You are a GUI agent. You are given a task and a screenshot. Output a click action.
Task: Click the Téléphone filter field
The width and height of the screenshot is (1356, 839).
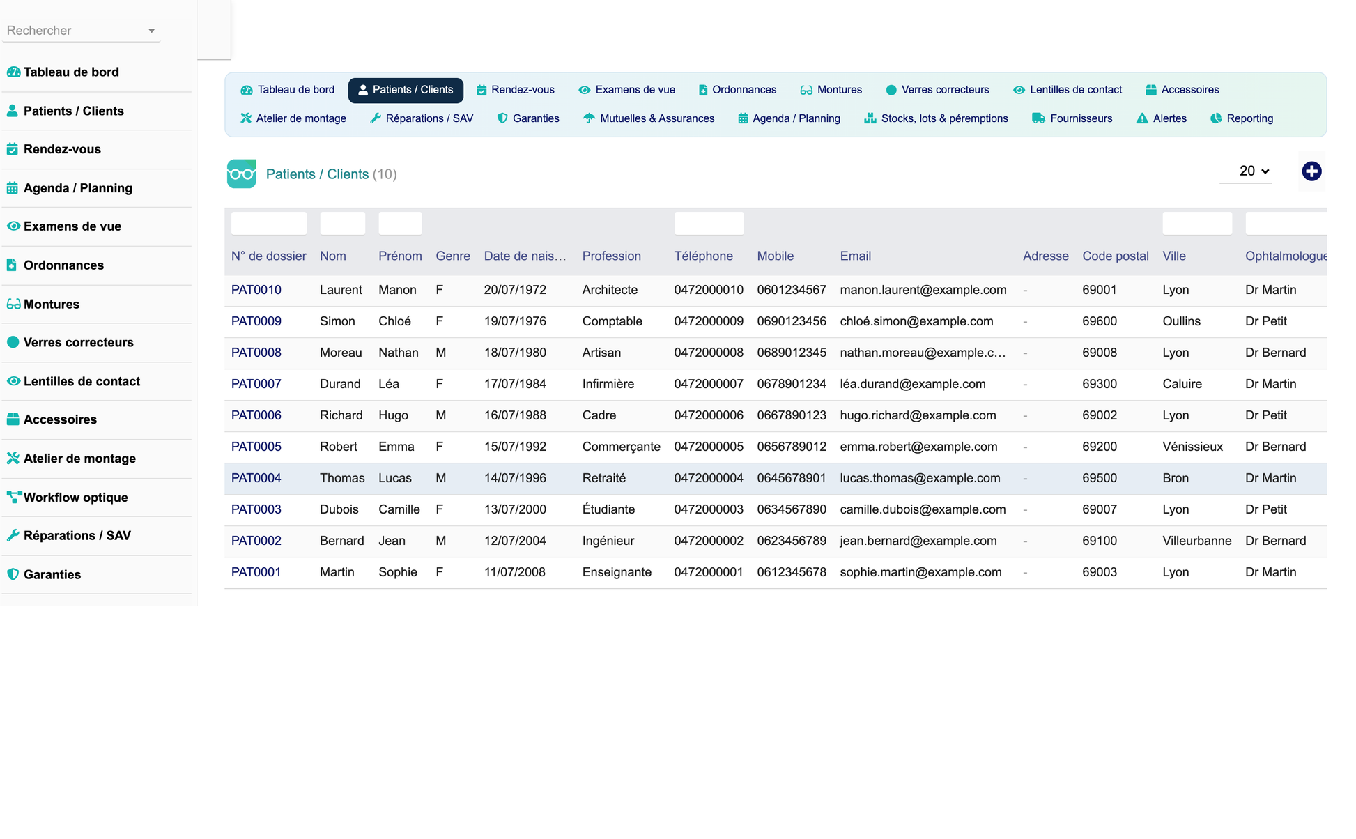[x=709, y=223]
